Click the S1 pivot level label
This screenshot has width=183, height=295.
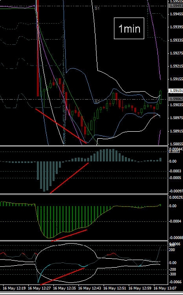pos(97,8)
